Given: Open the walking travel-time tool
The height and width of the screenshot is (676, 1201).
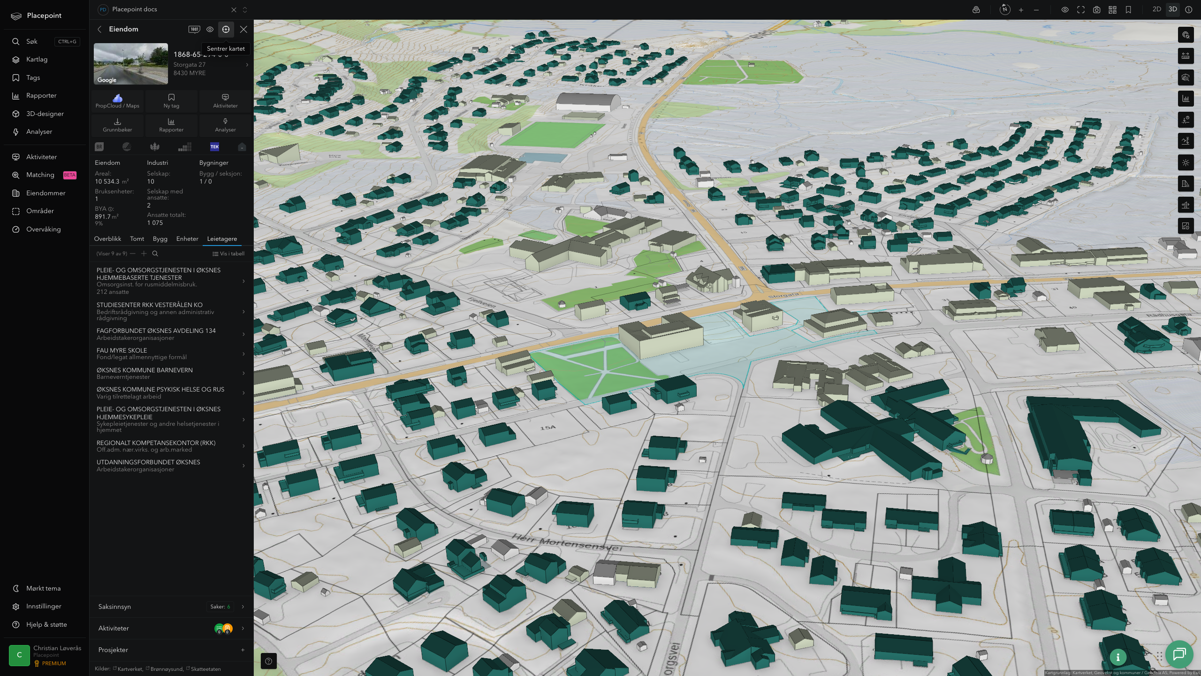Looking at the screenshot, I should [x=1186, y=120].
